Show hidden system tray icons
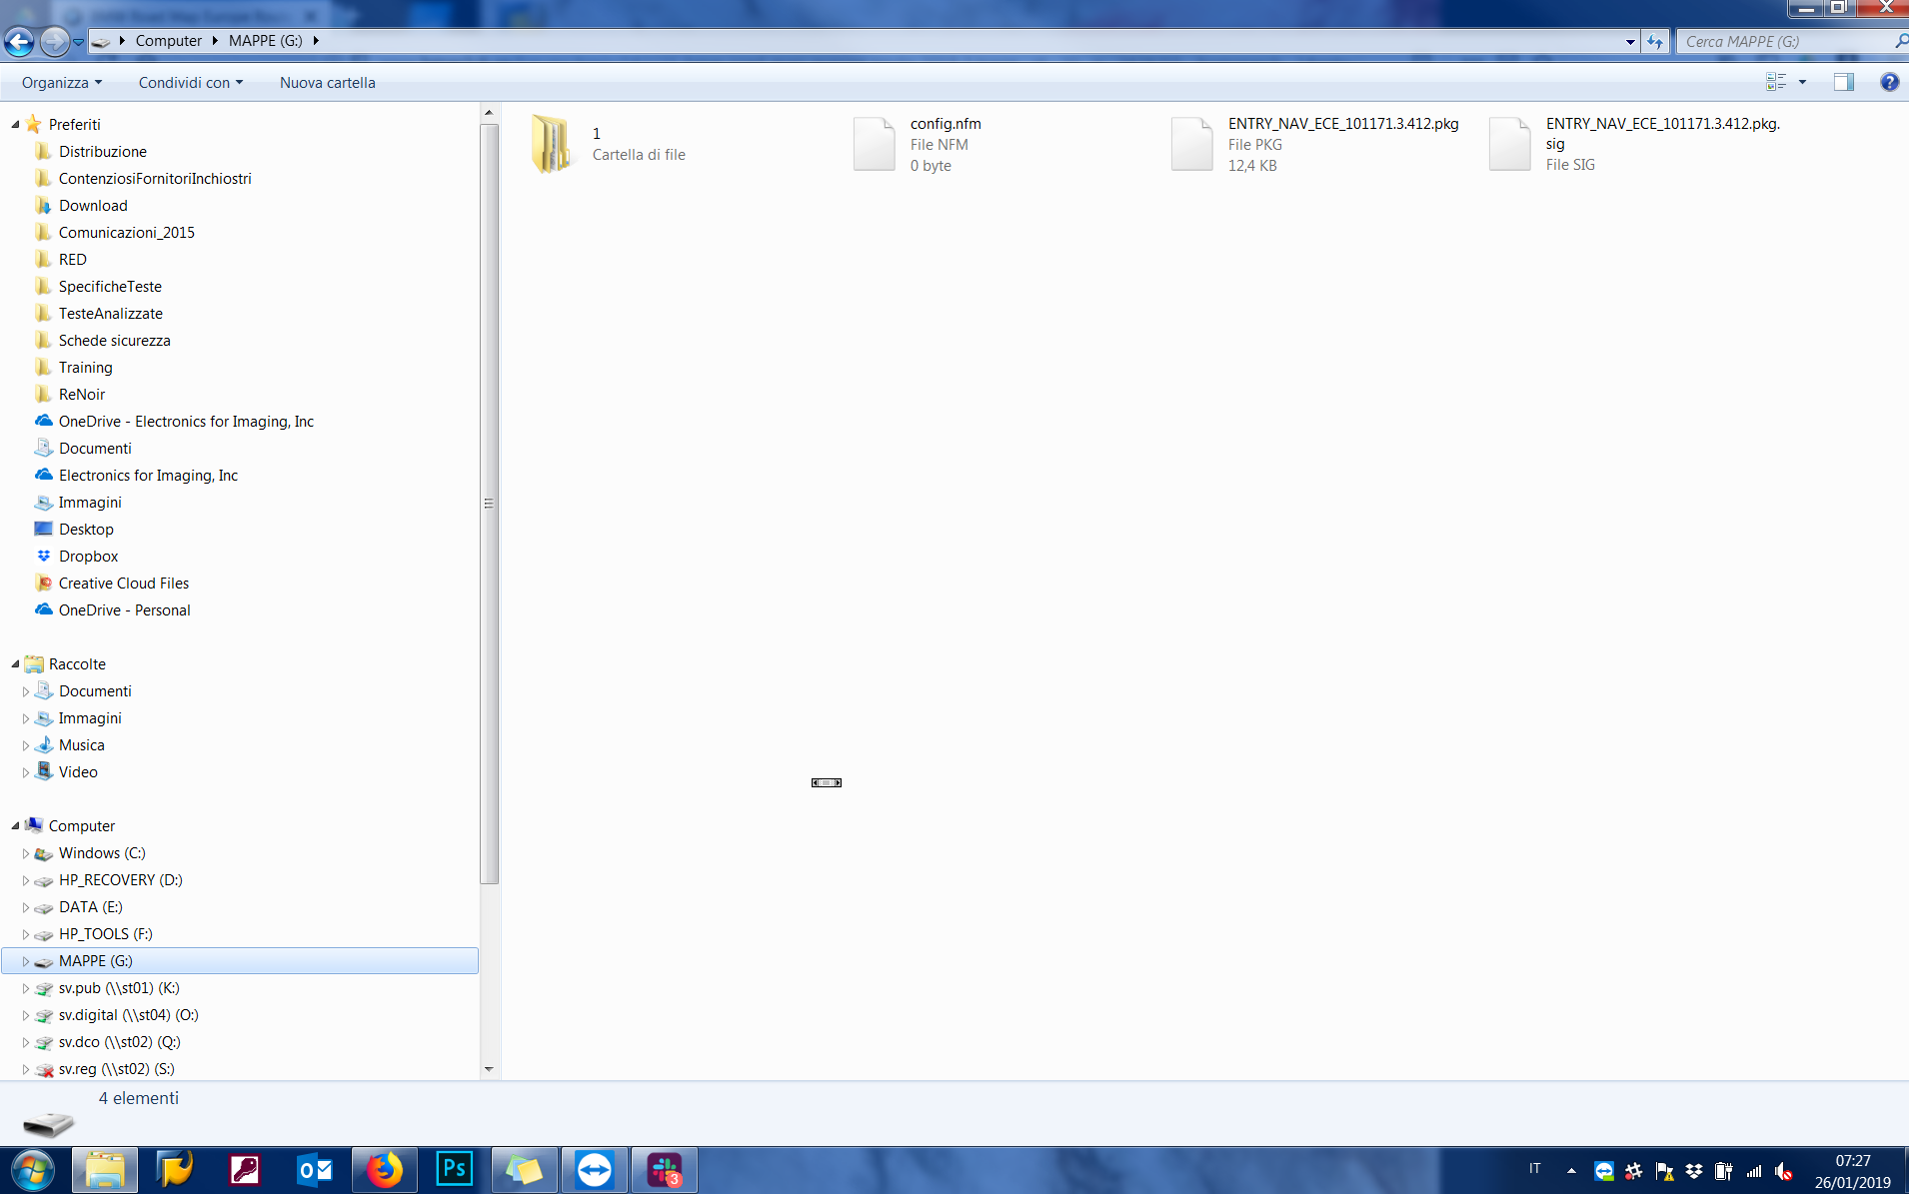This screenshot has width=1909, height=1194. (x=1571, y=1171)
